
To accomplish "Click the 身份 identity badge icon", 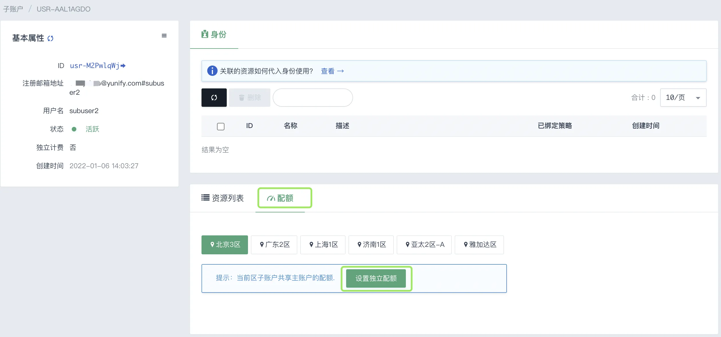I will click(205, 34).
